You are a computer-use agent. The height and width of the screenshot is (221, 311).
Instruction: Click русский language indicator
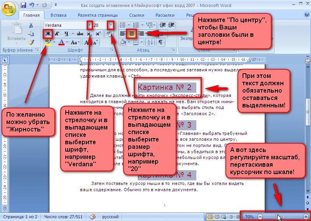coord(110,217)
